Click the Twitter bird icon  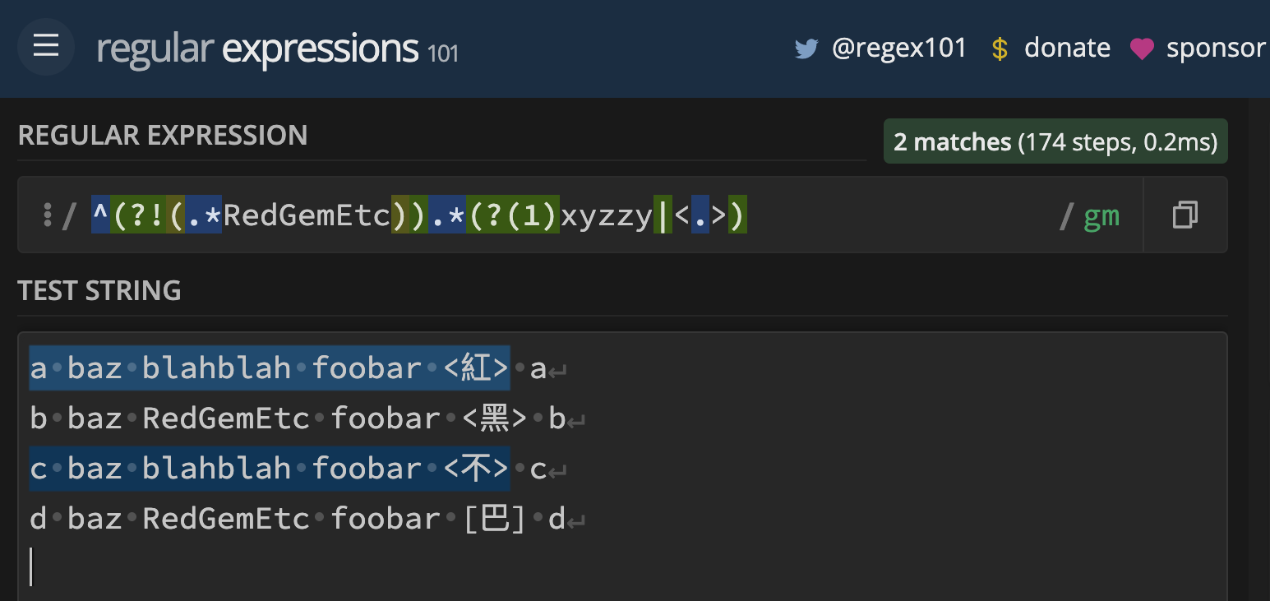click(x=806, y=48)
